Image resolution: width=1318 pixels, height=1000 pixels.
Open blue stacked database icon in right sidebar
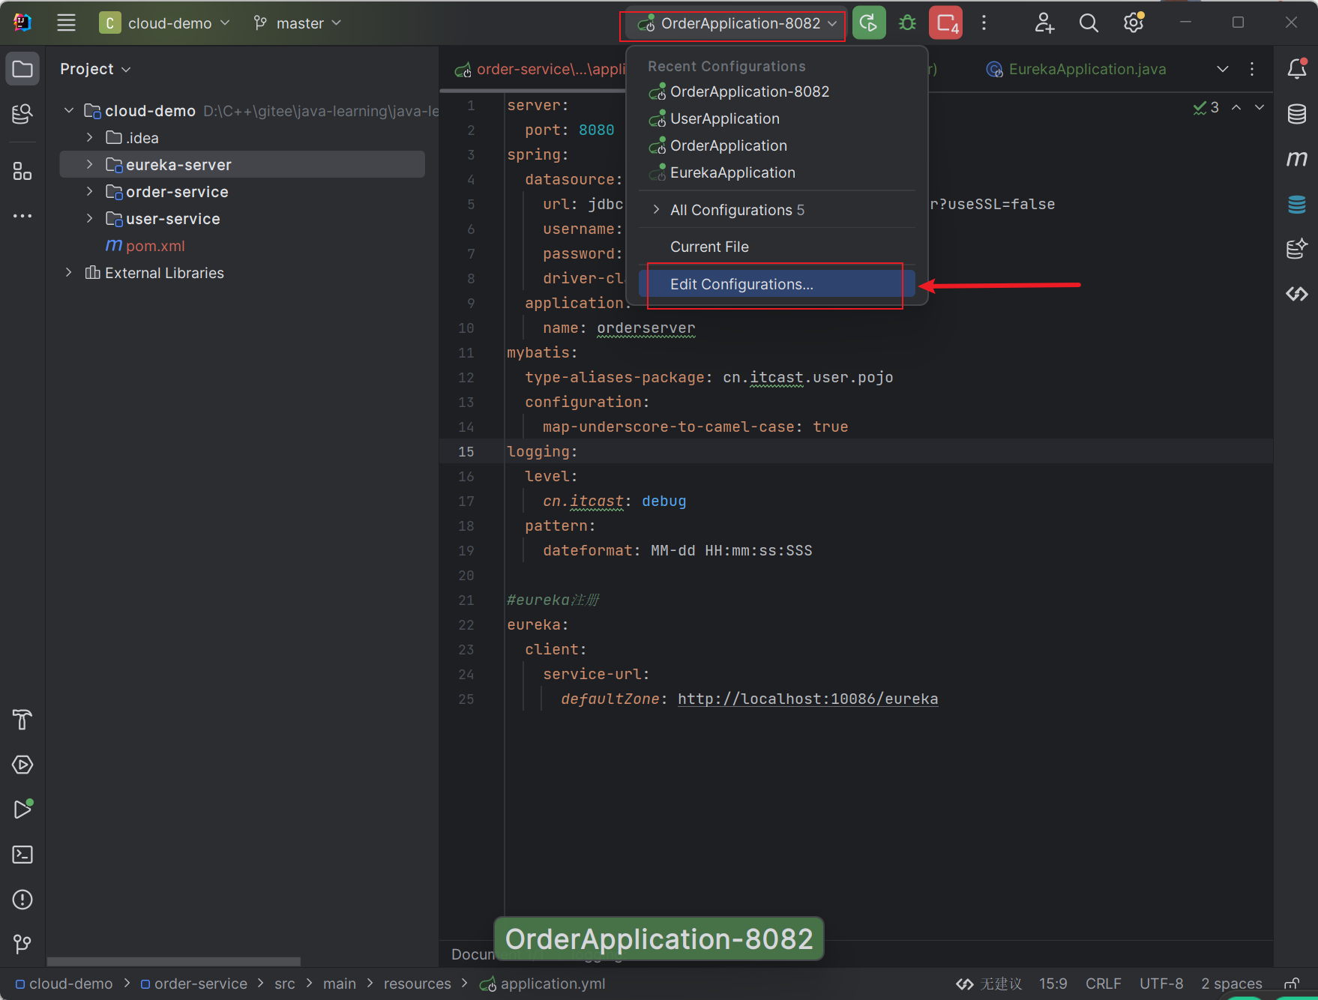tap(1297, 204)
